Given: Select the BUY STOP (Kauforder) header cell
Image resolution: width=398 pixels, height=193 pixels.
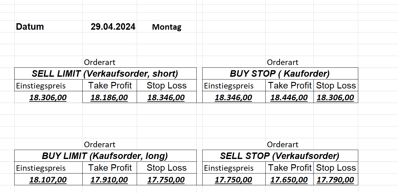Looking at the screenshot, I should [x=280, y=74].
